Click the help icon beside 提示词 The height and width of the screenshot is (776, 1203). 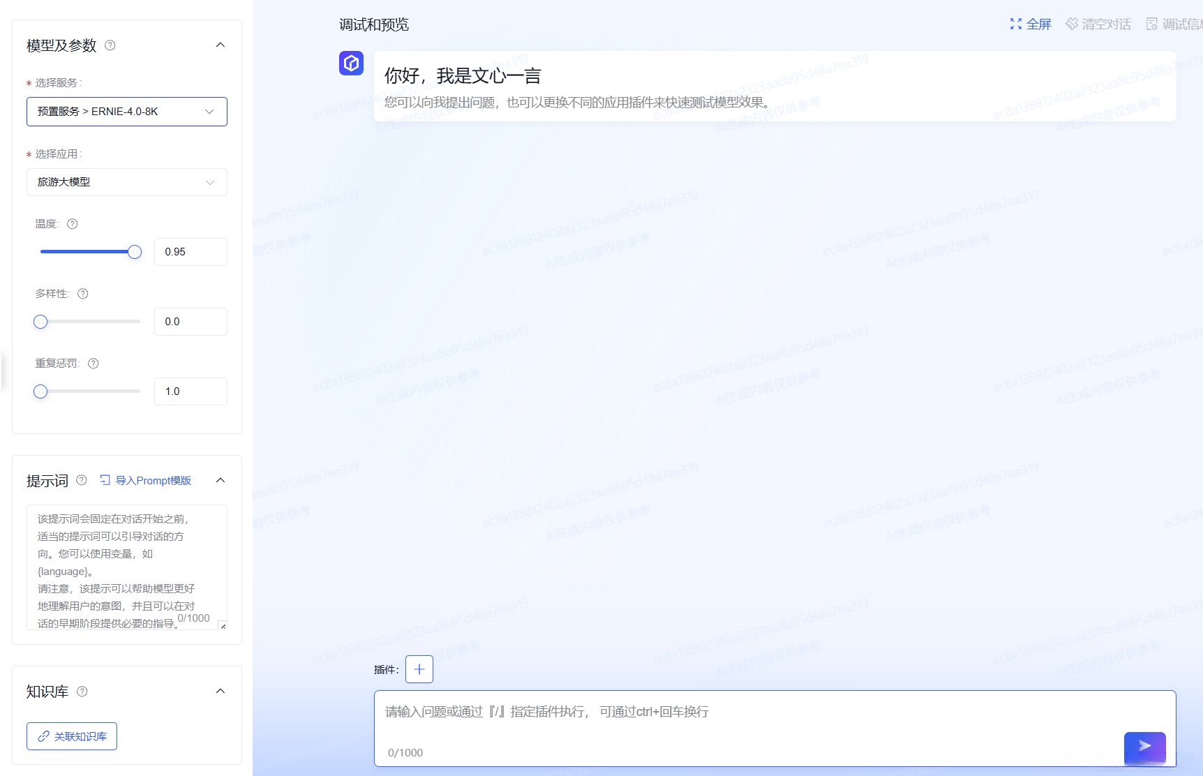[x=82, y=480]
